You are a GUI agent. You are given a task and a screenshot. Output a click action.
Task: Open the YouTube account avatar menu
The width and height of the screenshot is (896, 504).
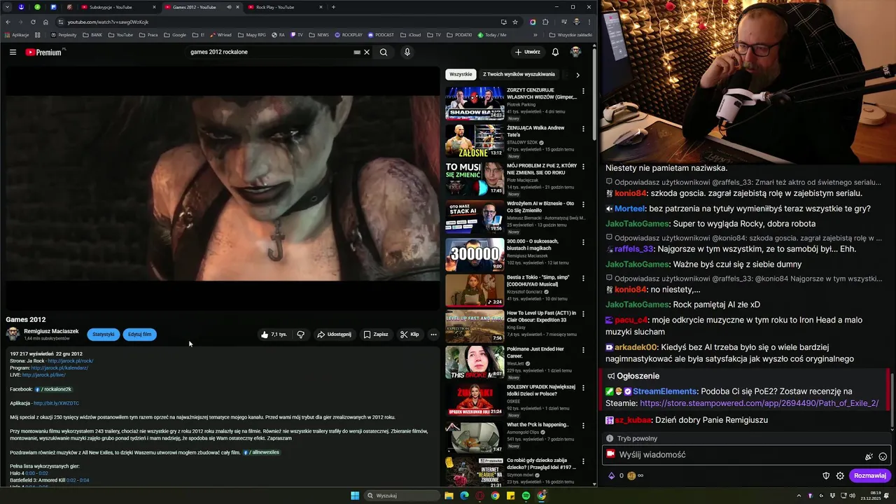coord(575,52)
